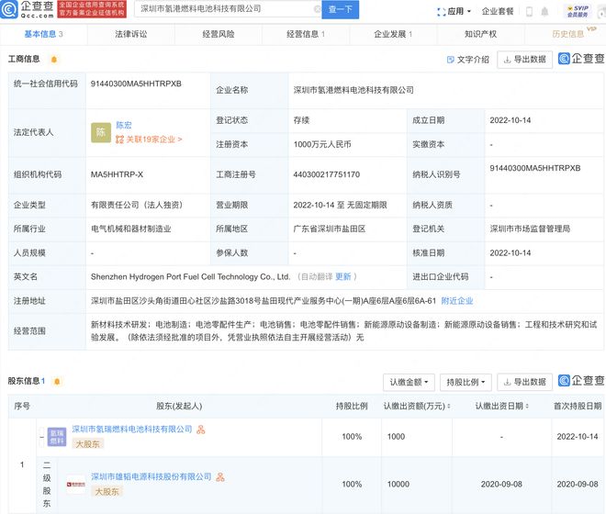Click the 深圳市雄韬电源 company logo thumbnail
This screenshot has width=606, height=514.
[75, 485]
